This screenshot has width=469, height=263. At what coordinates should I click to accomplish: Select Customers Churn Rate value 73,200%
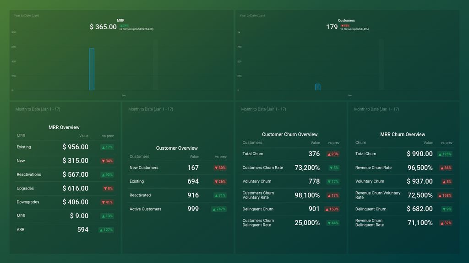tap(307, 168)
